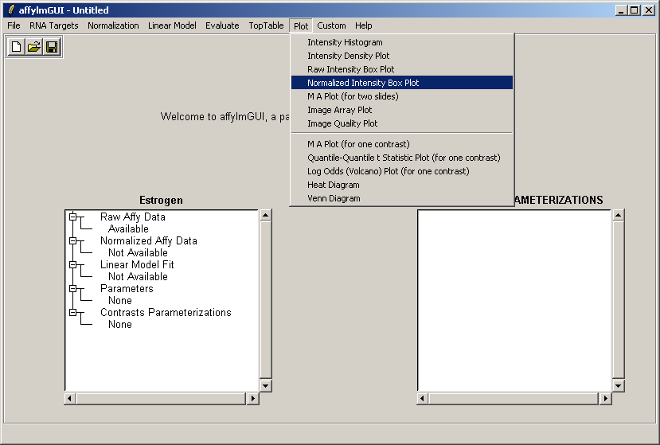This screenshot has width=660, height=445.
Task: Click the New file toolbar icon
Action: click(x=17, y=47)
